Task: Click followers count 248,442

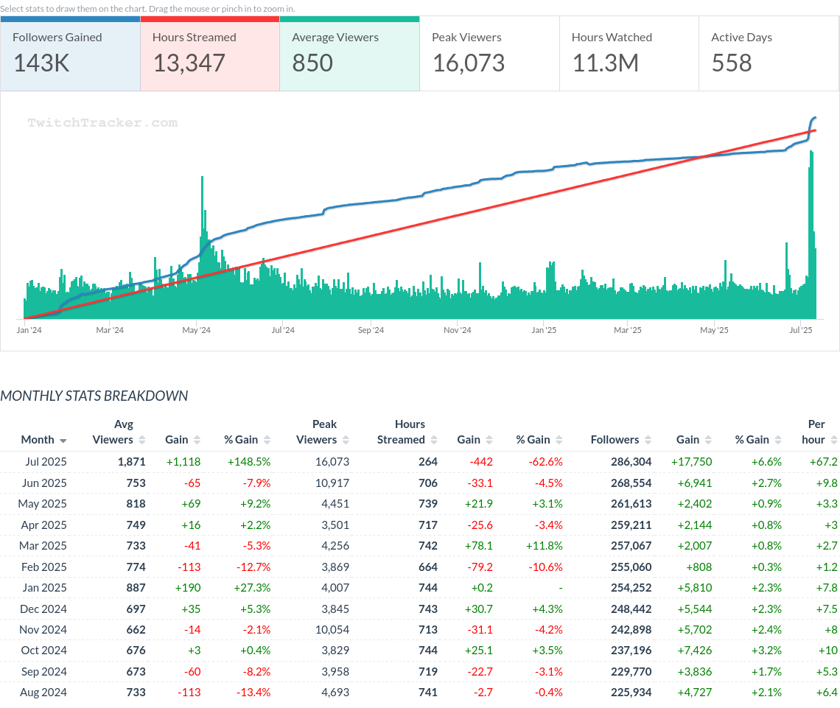Action: point(631,609)
